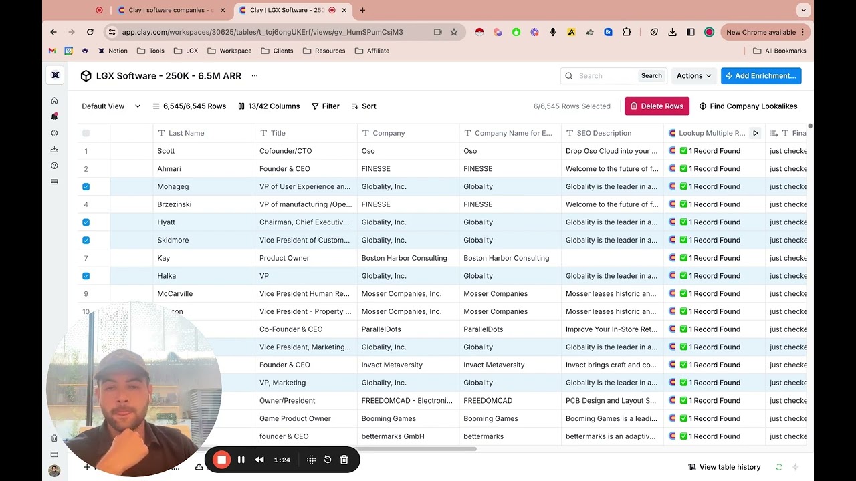Open the 6,545/6,545 Rows selector
This screenshot has height=481, width=856.
tap(189, 106)
